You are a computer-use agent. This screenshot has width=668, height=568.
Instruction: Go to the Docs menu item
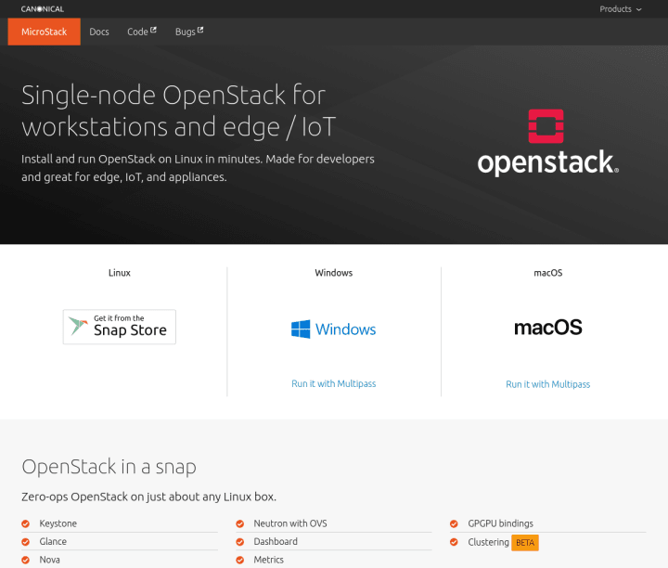(x=99, y=32)
